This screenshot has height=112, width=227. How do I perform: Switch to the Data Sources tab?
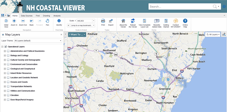27,16
